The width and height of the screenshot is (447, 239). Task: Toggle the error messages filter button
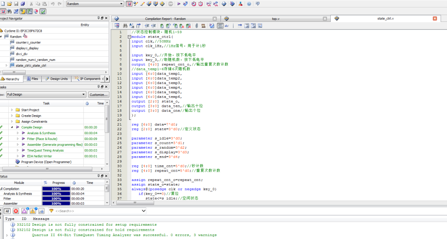pos(16,211)
